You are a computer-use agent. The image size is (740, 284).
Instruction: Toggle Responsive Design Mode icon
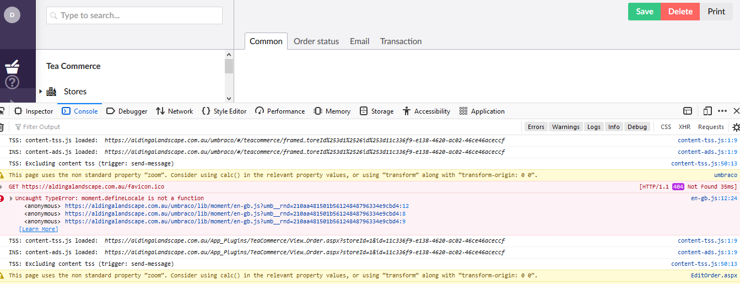[707, 111]
